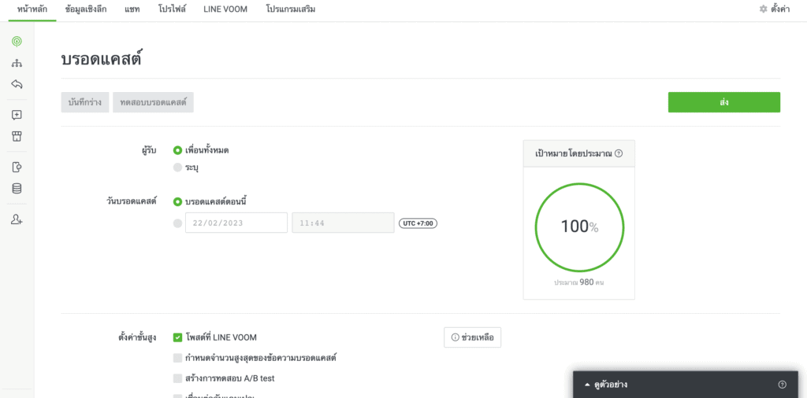Click the step message hierarchy sidebar icon
Viewport: 807px width, 398px height.
(x=17, y=63)
